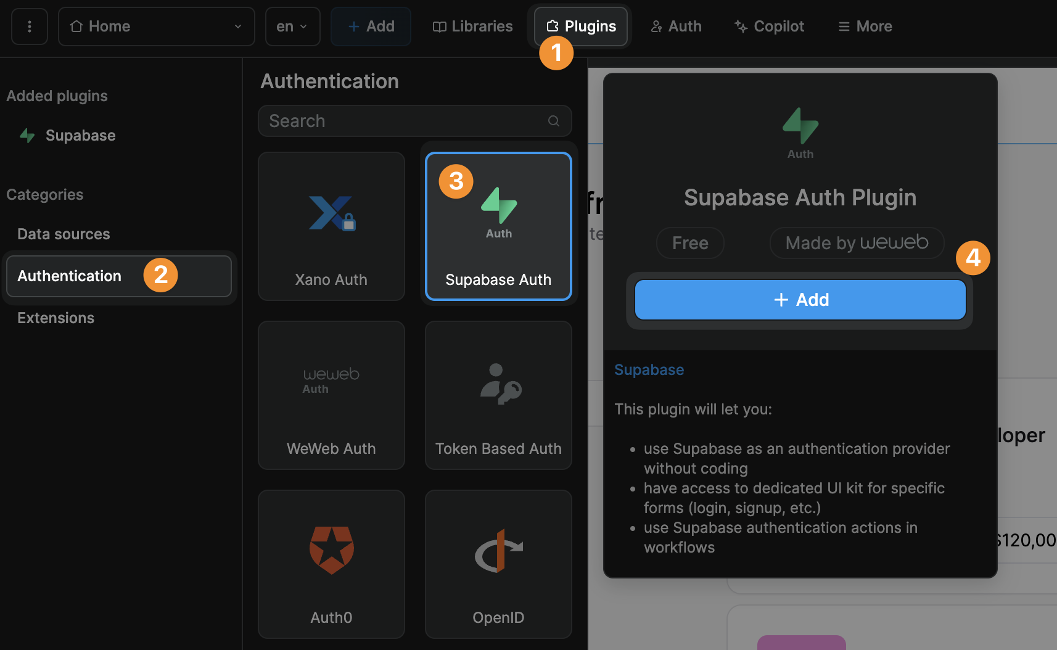Screen dimensions: 1057x650
Task: Select the Authentication category
Action: pyautogui.click(x=68, y=276)
